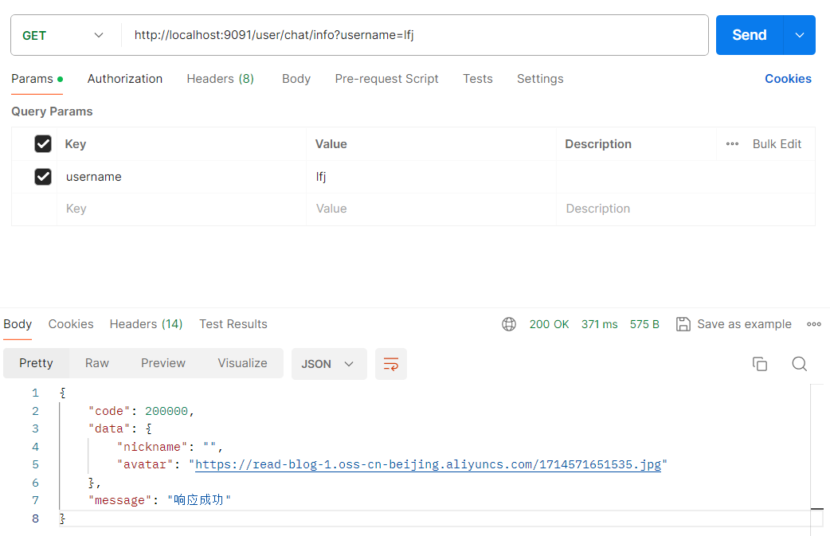Expand the Send button arrow options
Viewport: 830px width, 536px height.
[x=799, y=35]
